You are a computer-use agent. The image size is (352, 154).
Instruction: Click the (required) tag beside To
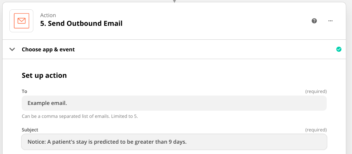pos(316,91)
